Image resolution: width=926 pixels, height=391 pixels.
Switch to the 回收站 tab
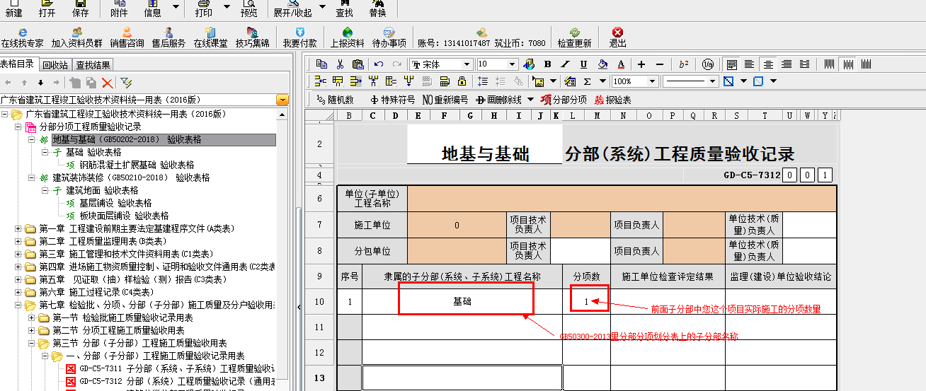55,65
